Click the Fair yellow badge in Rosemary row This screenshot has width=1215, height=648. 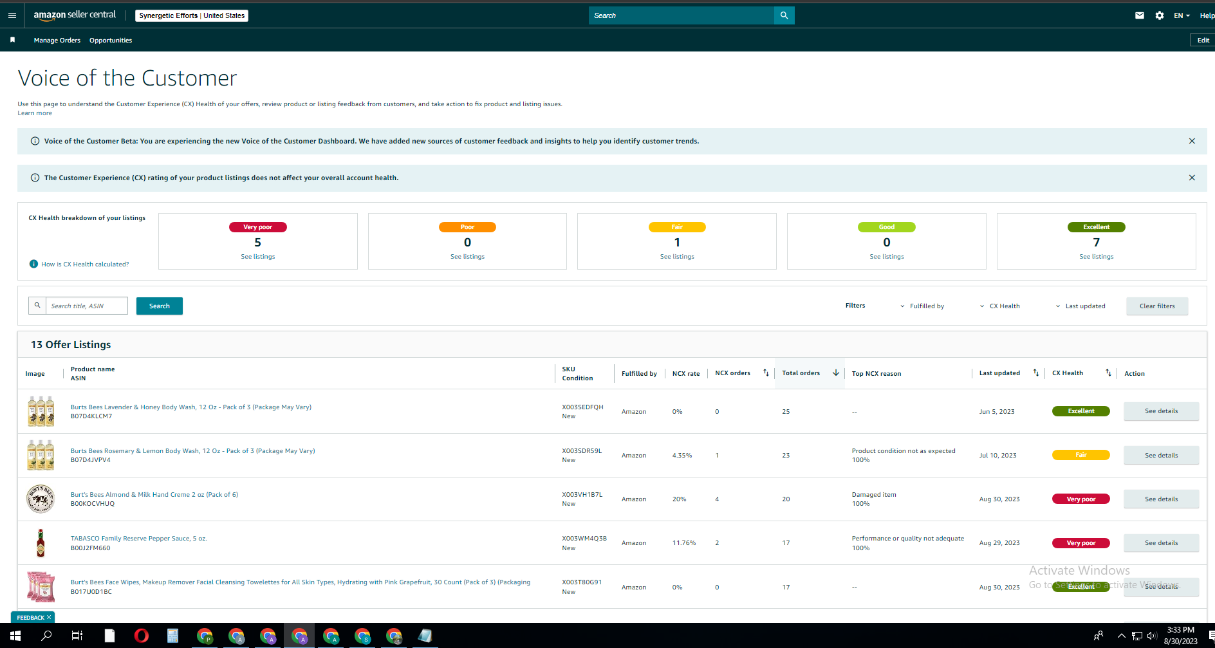(x=1081, y=455)
